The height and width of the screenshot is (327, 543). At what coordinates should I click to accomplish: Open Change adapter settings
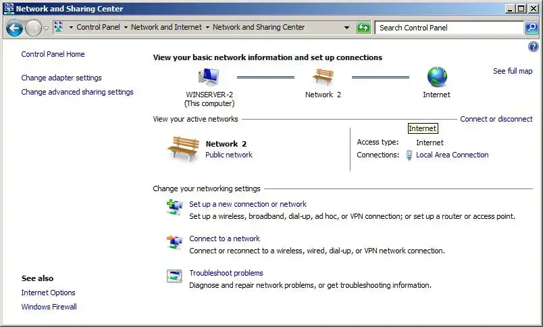61,78
